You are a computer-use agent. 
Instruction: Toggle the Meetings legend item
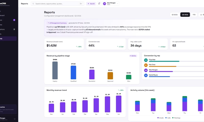(176, 118)
